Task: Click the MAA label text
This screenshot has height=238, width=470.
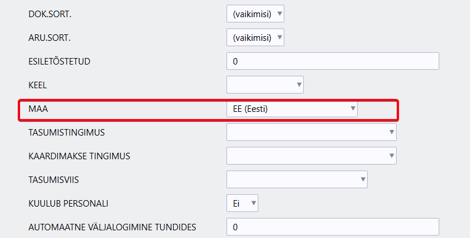Action: 38,109
